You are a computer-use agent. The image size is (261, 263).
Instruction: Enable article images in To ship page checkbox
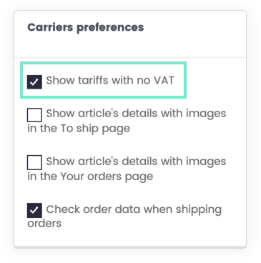tap(34, 115)
